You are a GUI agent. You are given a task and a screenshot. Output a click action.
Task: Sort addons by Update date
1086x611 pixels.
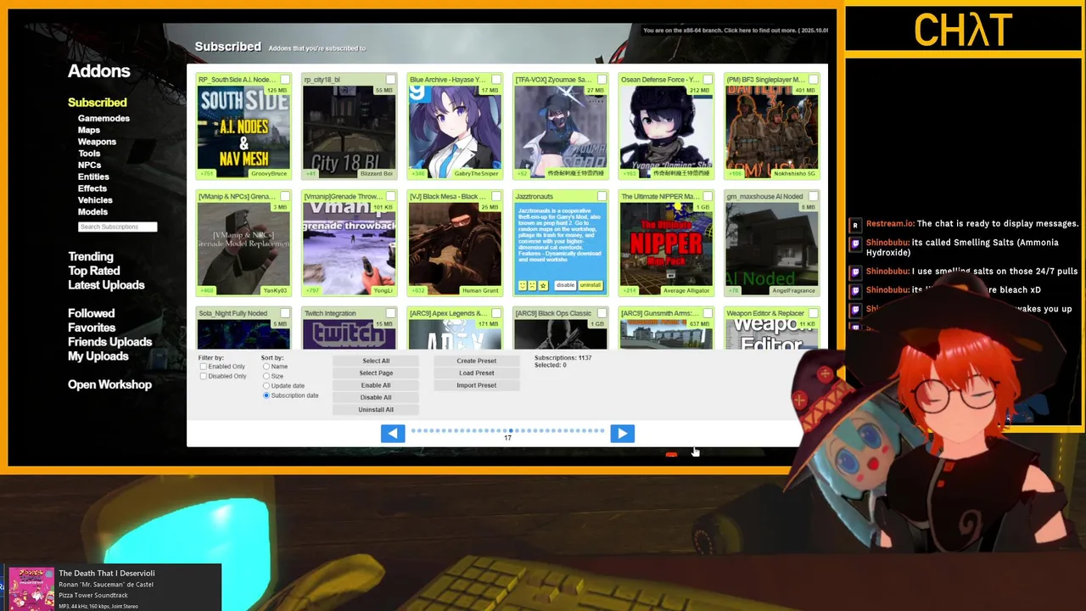(266, 386)
